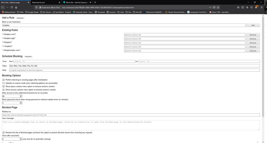The height and width of the screenshot is (143, 267).
Task: Open Schedule Blocking Instruction button
Action: coord(28,56)
